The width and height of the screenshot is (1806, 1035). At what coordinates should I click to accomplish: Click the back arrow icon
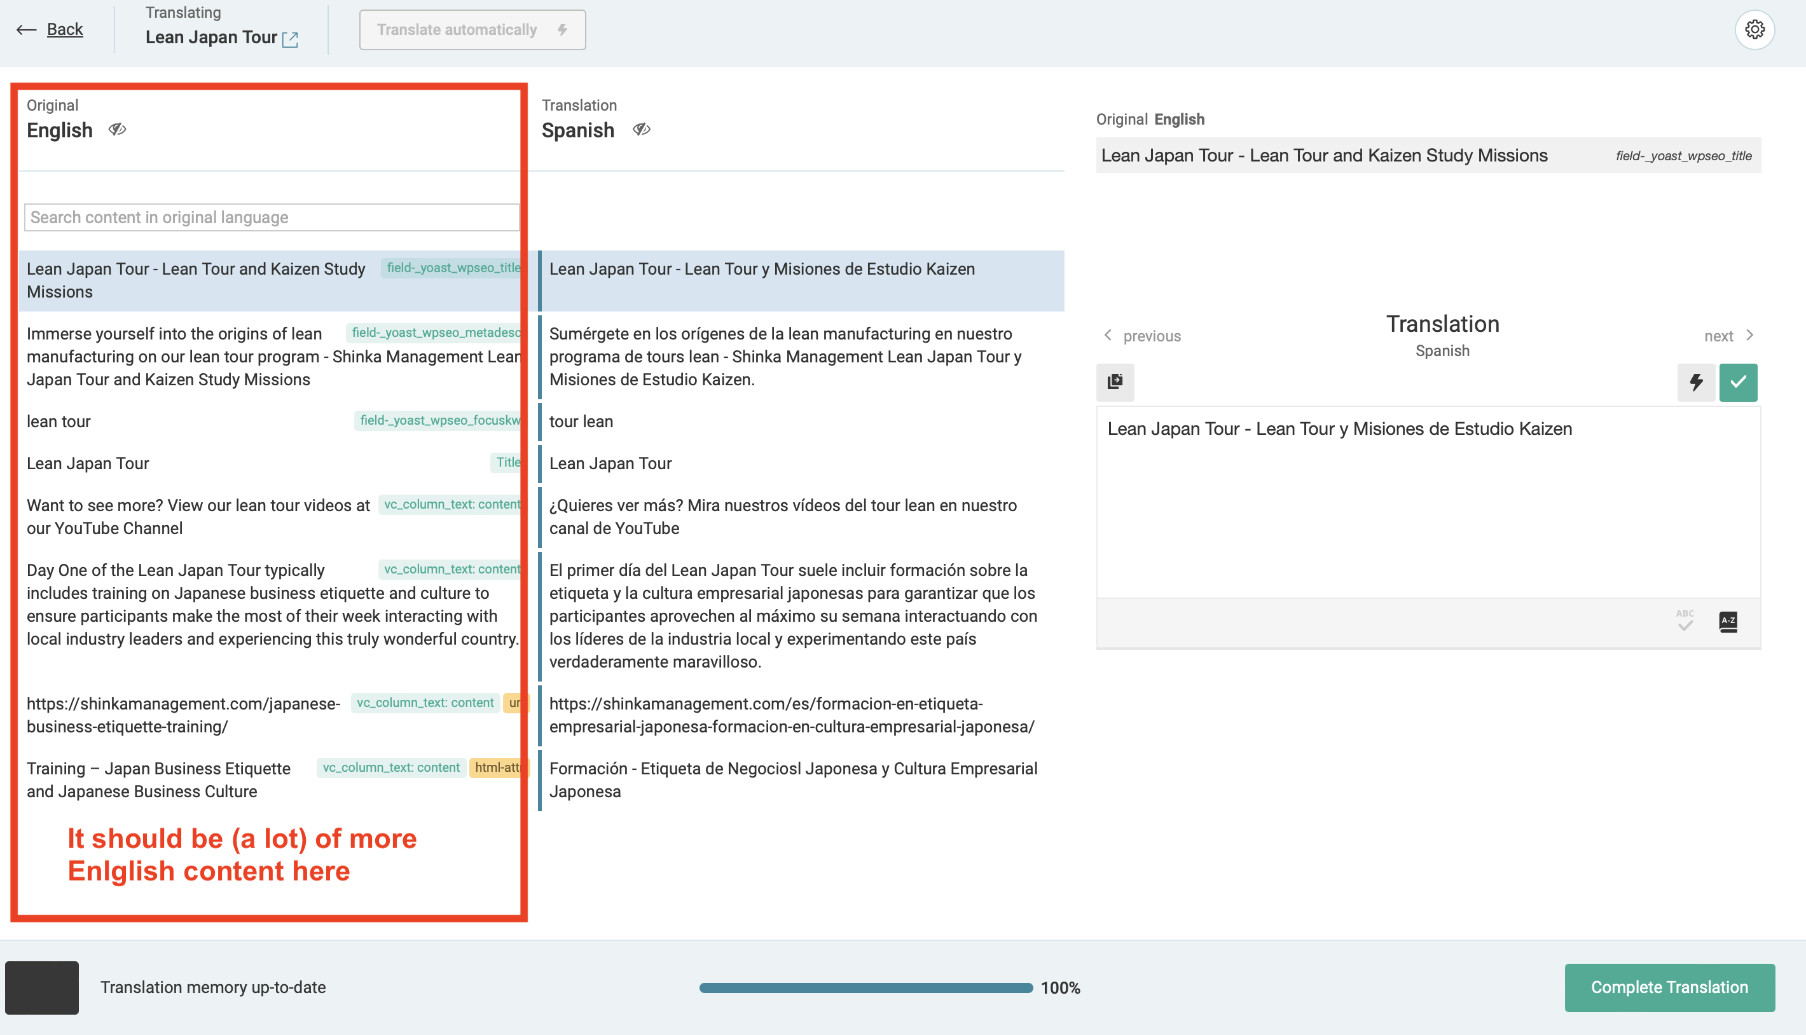(x=26, y=30)
